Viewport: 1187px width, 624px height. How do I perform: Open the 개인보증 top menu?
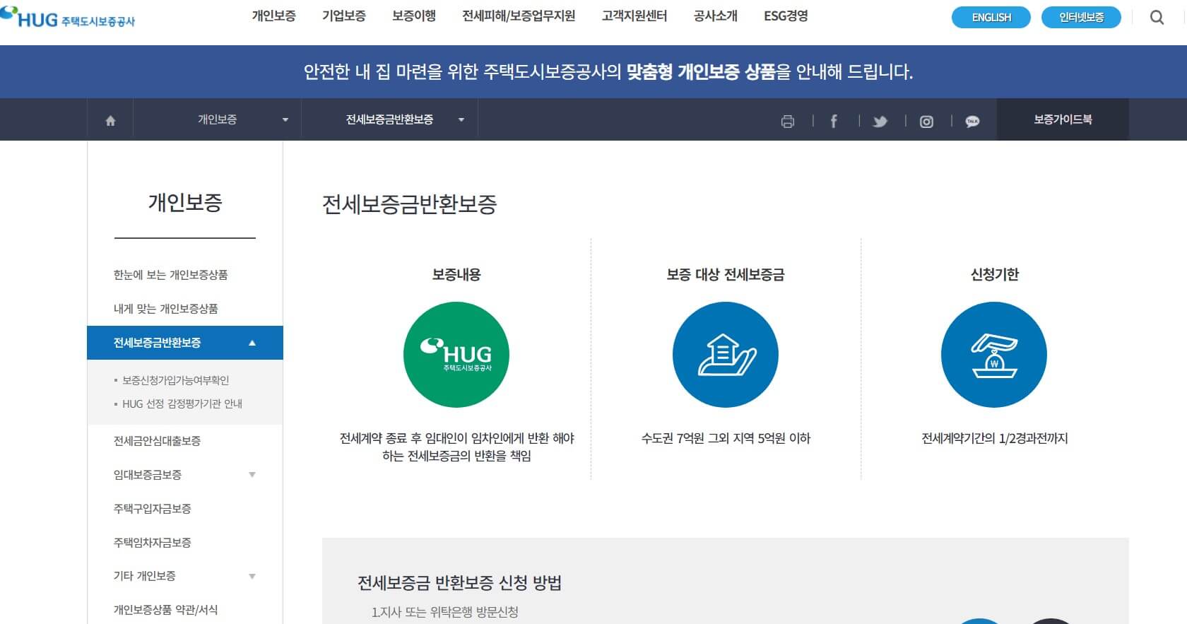[x=274, y=16]
